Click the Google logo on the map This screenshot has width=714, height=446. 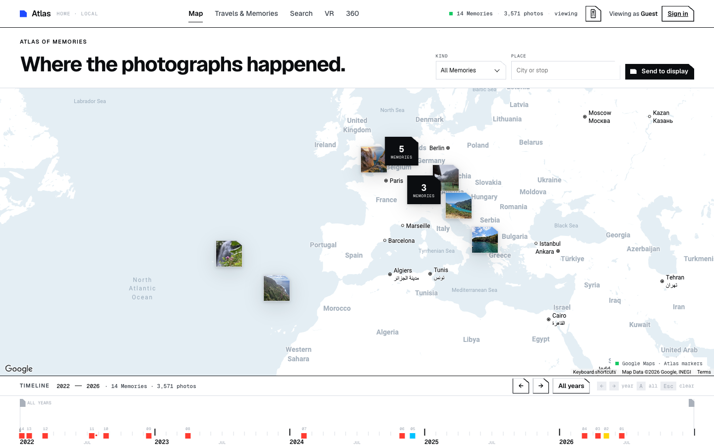point(19,369)
